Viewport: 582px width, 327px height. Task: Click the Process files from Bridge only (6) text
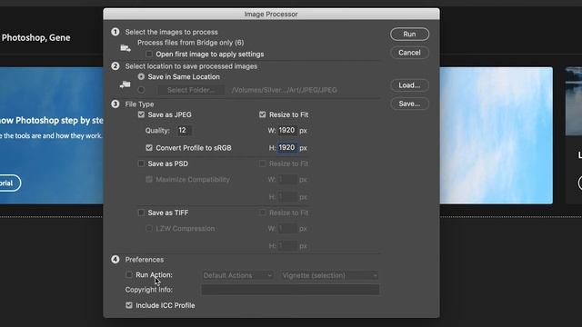pos(191,43)
